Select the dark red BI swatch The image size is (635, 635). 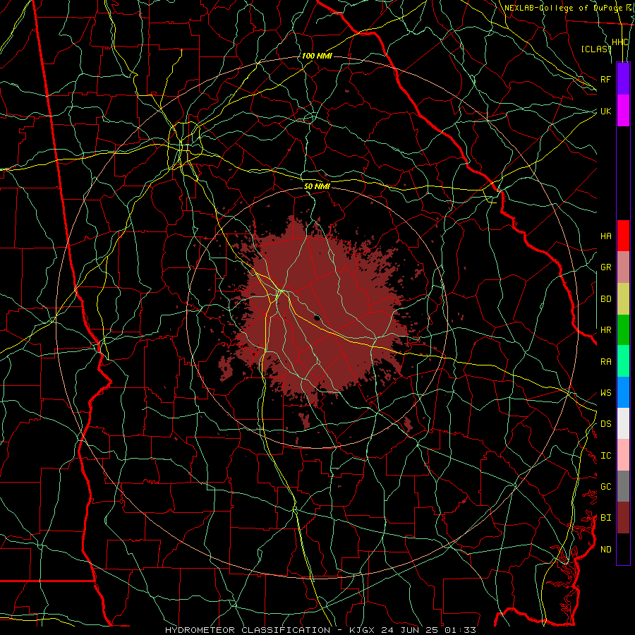click(x=623, y=518)
